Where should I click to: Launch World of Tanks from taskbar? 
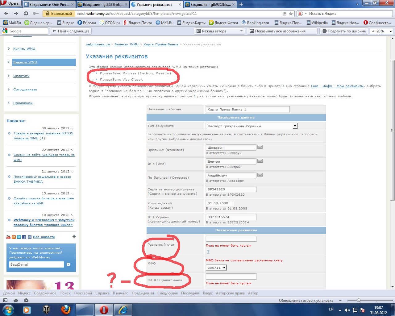pos(47,310)
